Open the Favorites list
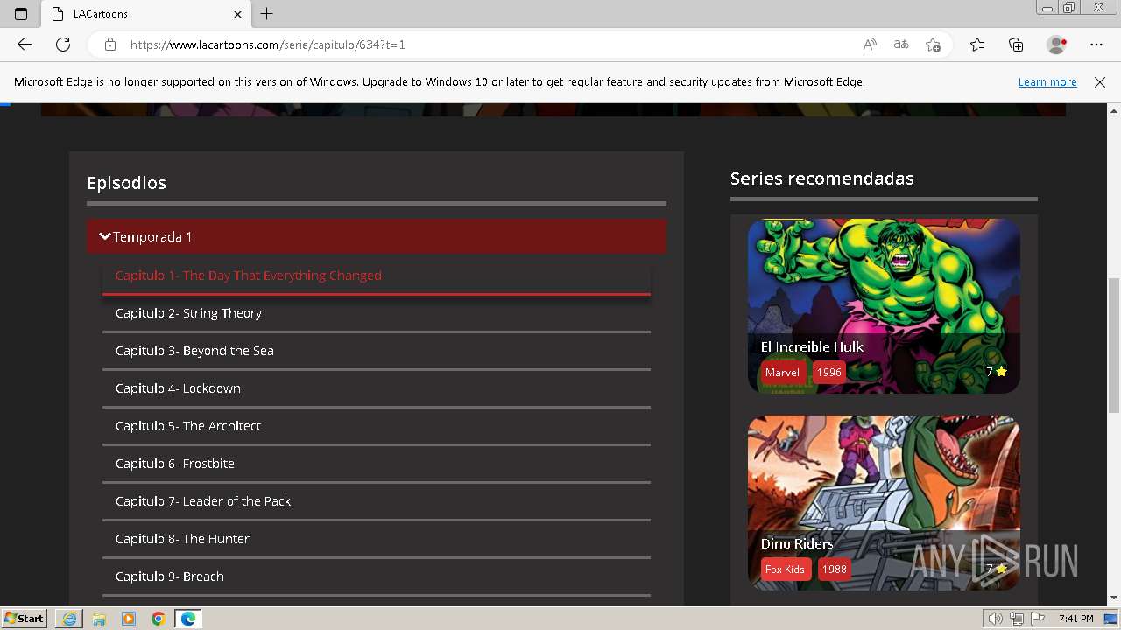The image size is (1121, 630). click(x=977, y=45)
